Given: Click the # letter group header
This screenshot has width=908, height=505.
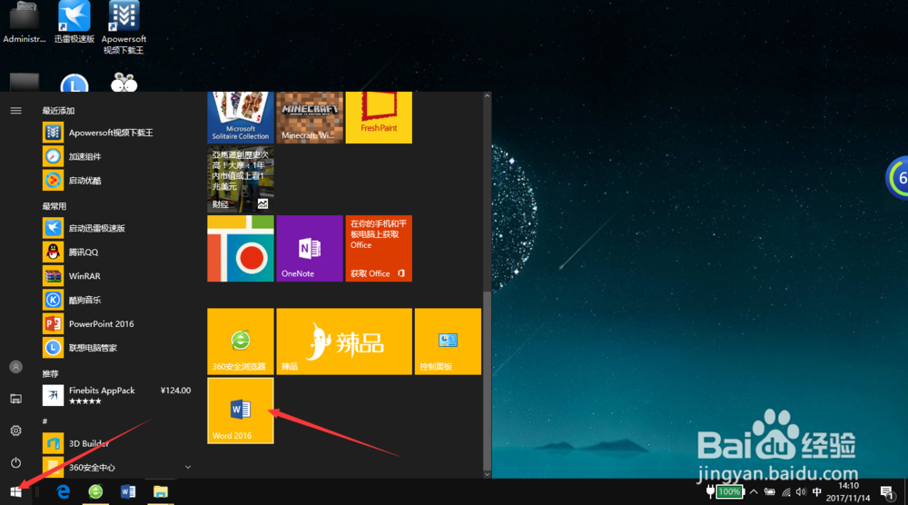Looking at the screenshot, I should point(44,421).
